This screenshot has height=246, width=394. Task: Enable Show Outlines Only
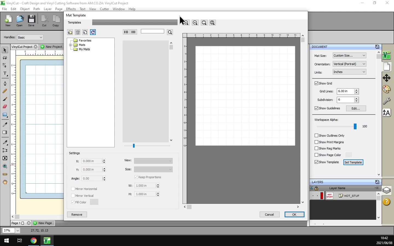(317, 136)
